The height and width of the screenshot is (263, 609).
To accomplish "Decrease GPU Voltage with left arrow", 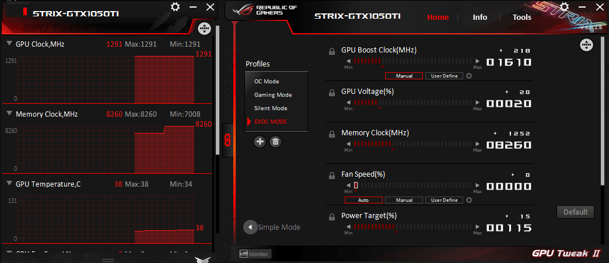I will coord(348,103).
